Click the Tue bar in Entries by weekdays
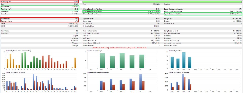This screenshot has height=93, width=243. 112,62
